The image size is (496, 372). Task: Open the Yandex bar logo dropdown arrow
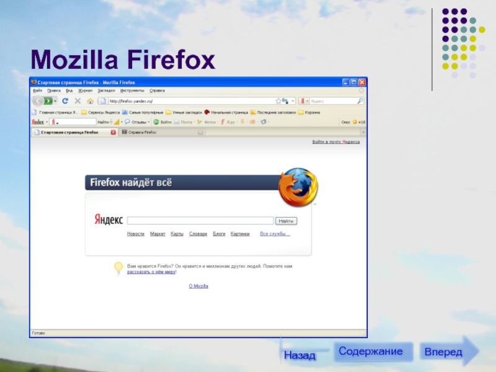[x=47, y=122]
